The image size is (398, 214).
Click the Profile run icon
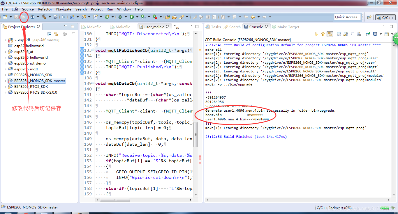click(x=143, y=17)
